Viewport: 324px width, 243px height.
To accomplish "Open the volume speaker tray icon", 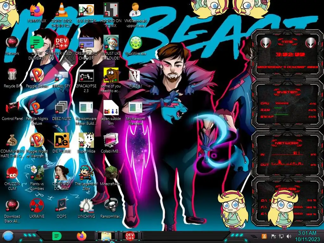I will 289,236.
